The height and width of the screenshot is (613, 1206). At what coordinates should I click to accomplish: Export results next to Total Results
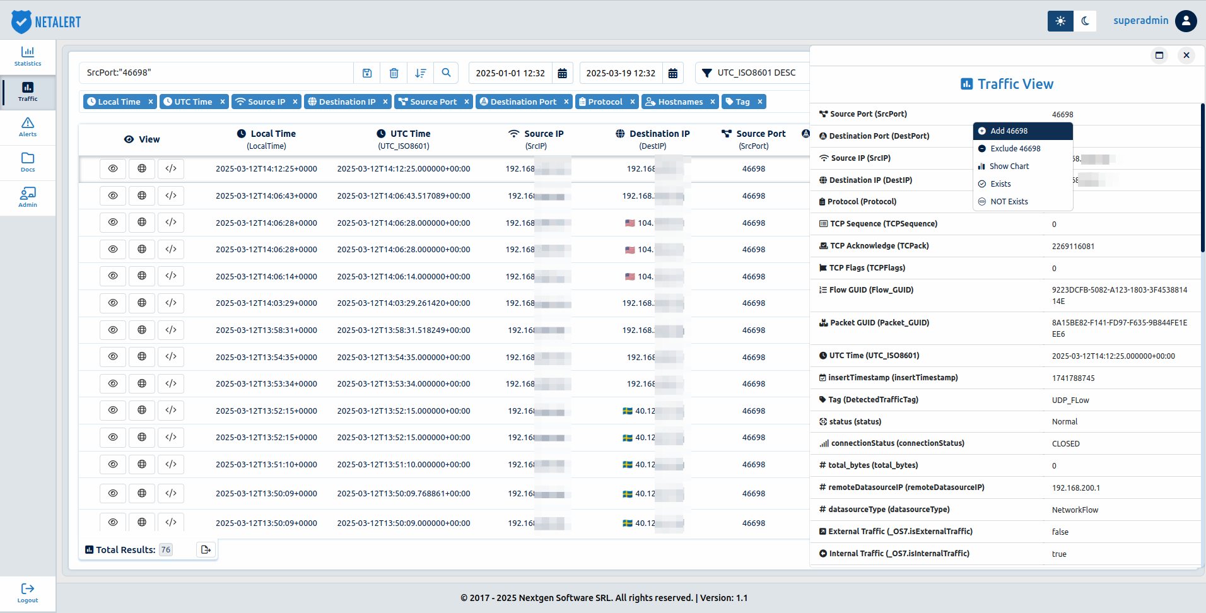(206, 550)
